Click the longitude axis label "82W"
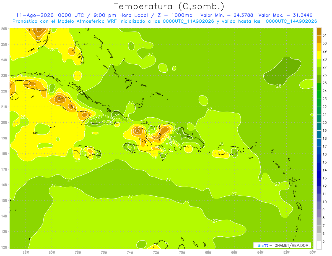Image resolution: width=332 pixels, height=256 pixels. 26,252
